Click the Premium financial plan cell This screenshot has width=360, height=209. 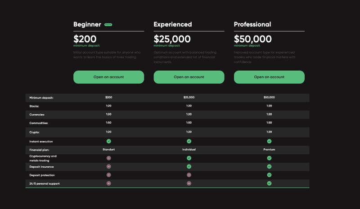pyautogui.click(x=269, y=150)
